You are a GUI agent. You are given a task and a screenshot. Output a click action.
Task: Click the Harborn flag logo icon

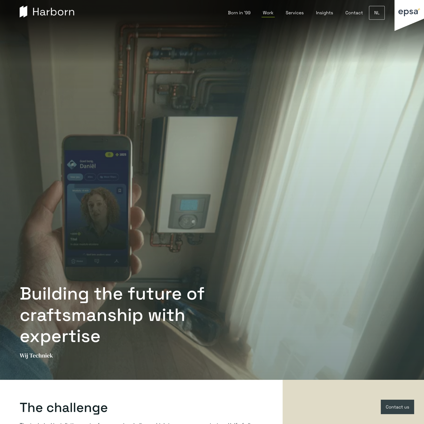pos(24,12)
